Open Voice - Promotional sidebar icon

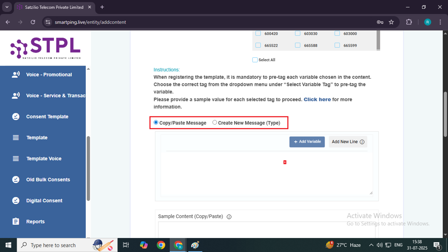16,74
